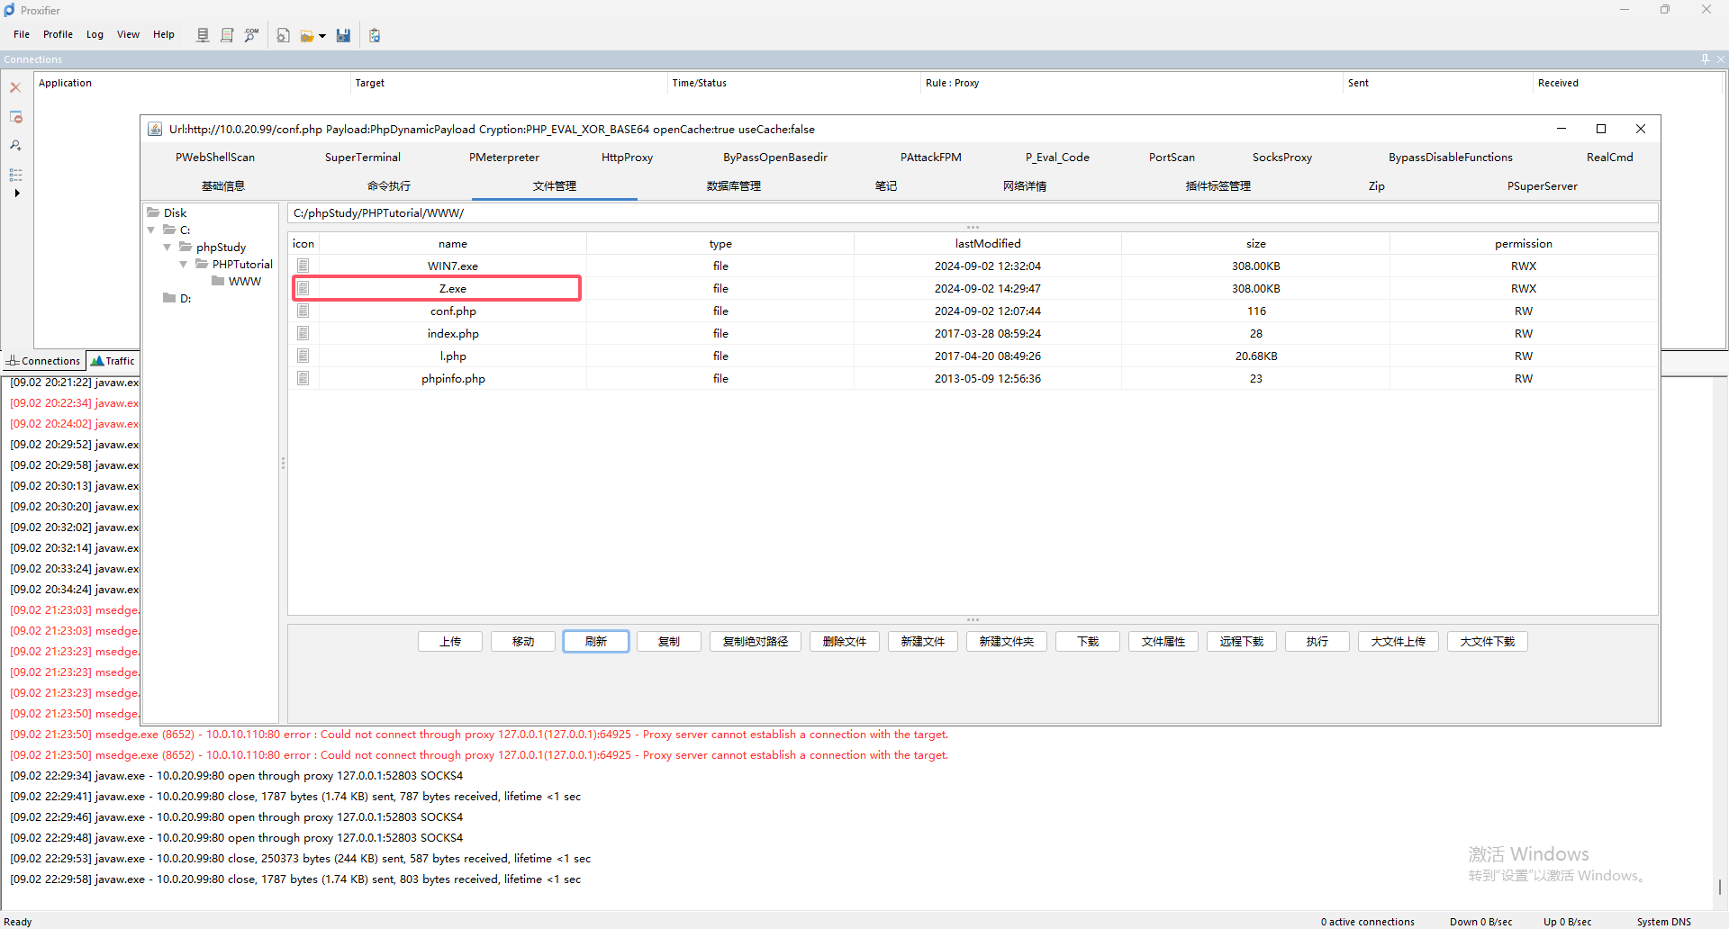Click the file icon beside conf.php
The image size is (1729, 929).
303,311
